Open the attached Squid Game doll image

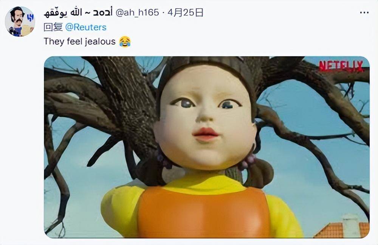pyautogui.click(x=207, y=147)
